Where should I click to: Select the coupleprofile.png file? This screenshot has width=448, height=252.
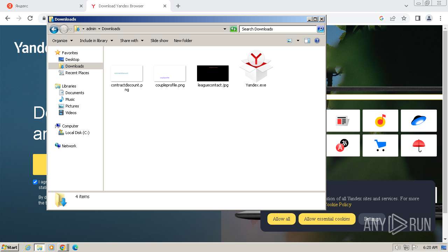click(x=170, y=76)
